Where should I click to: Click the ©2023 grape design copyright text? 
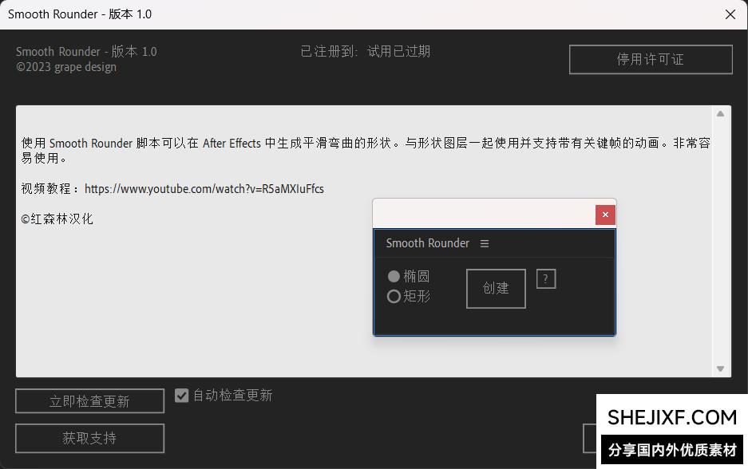pyautogui.click(x=66, y=67)
